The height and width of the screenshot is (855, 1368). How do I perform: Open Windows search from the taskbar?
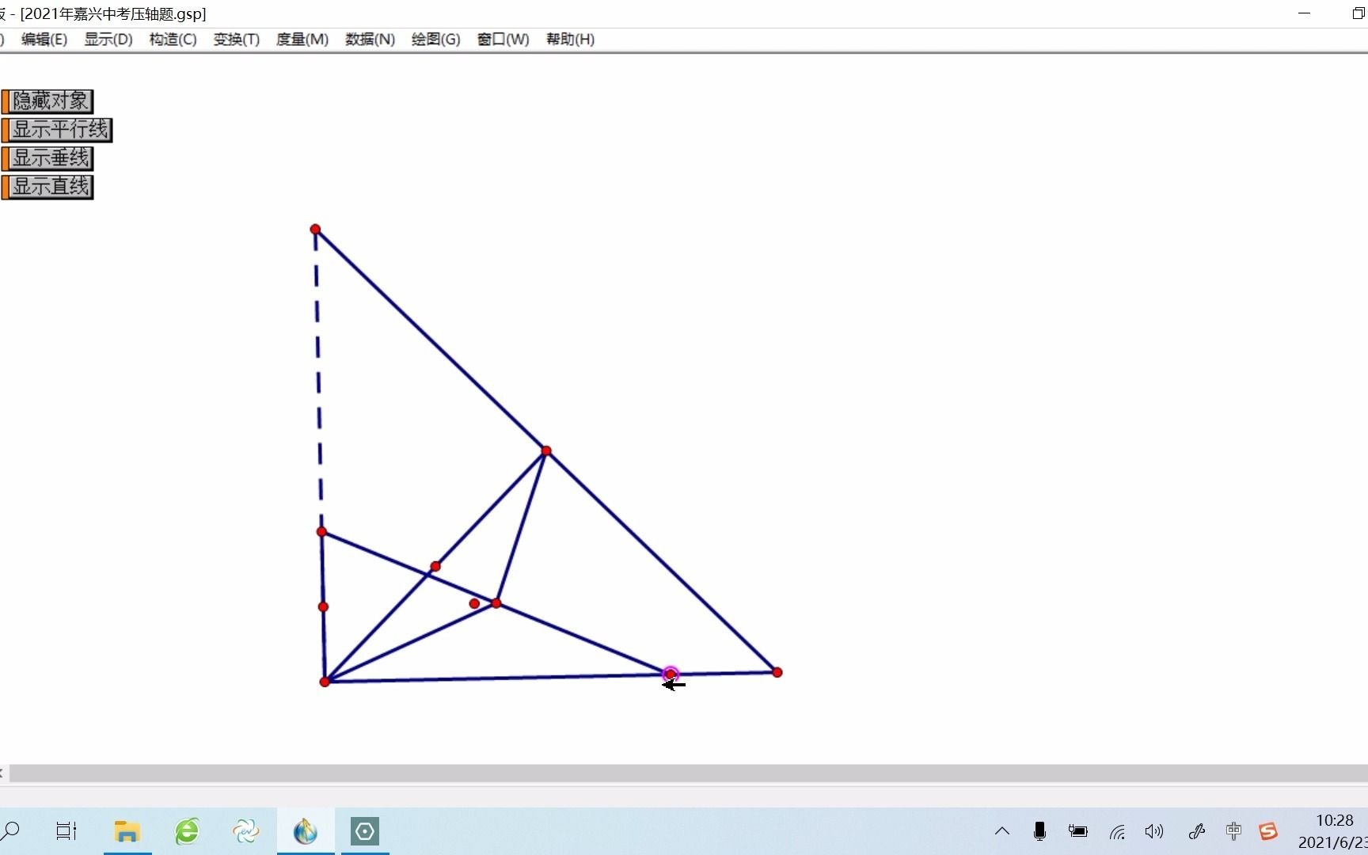point(11,831)
